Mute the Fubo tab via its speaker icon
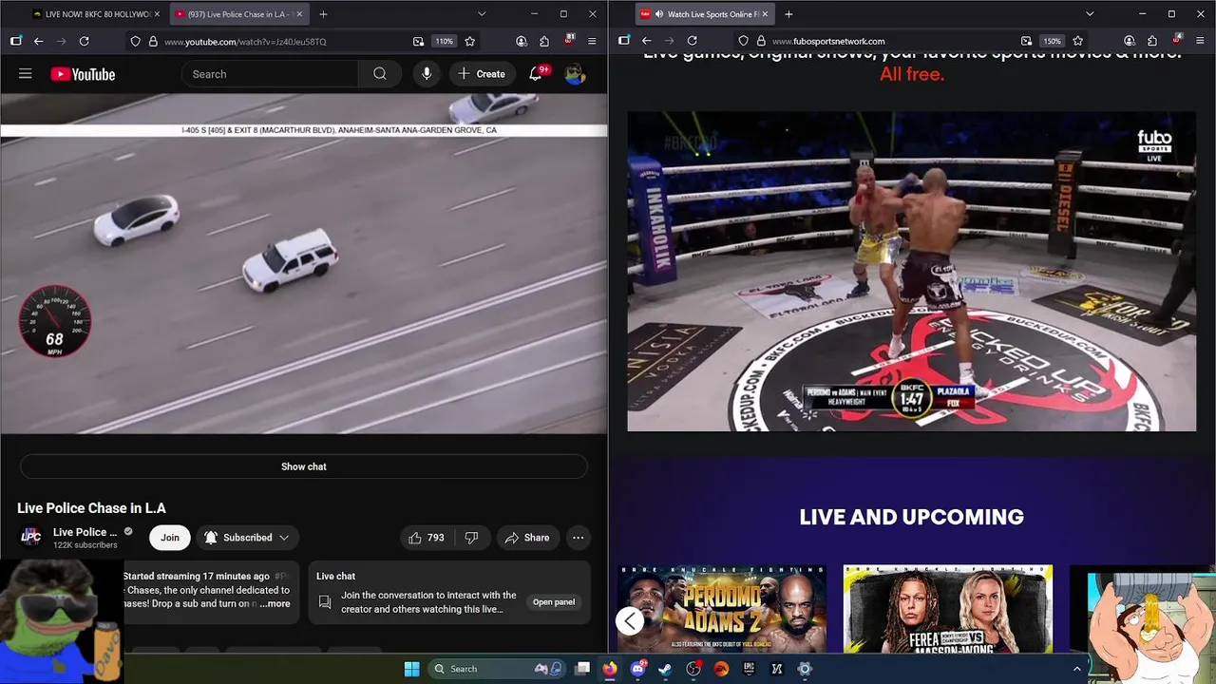Viewport: 1216px width, 684px height. pos(659,14)
